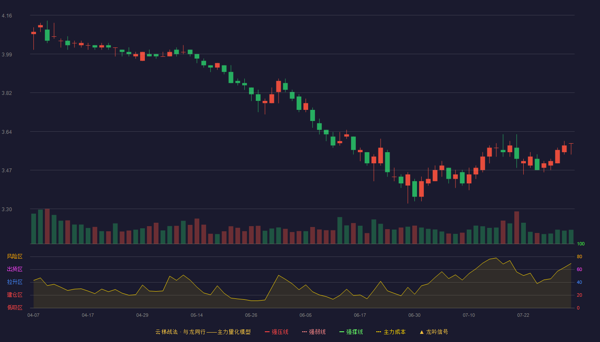Click the green 100 indicator axis label
The width and height of the screenshot is (600, 342).
[581, 244]
